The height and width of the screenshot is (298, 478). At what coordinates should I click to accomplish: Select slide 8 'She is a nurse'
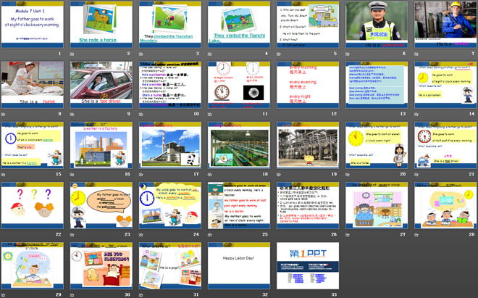[x=33, y=85]
